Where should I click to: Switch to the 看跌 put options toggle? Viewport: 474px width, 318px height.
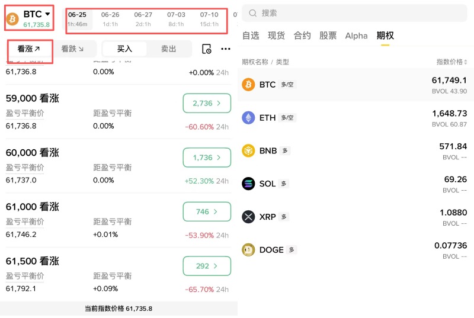pyautogui.click(x=72, y=49)
